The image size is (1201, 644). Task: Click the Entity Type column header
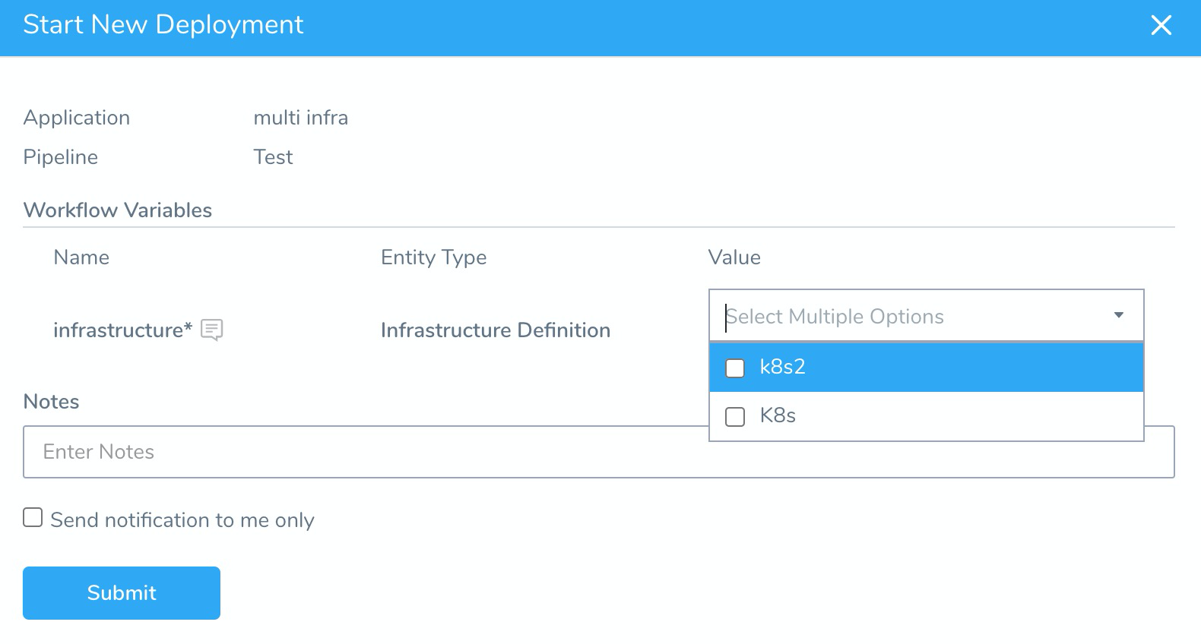point(434,257)
